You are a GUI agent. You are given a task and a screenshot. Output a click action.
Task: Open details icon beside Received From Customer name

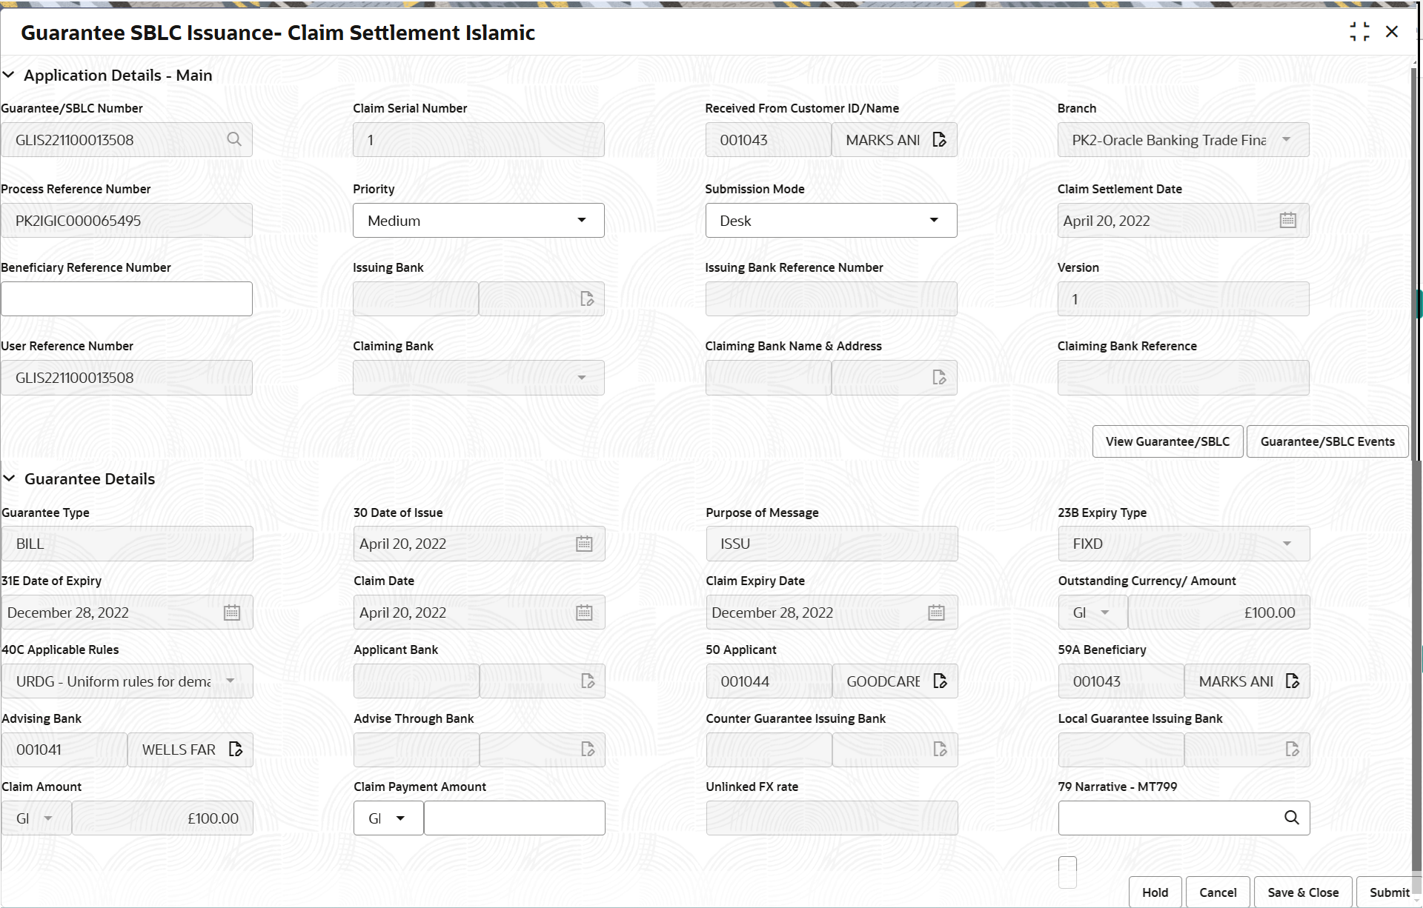click(x=939, y=140)
